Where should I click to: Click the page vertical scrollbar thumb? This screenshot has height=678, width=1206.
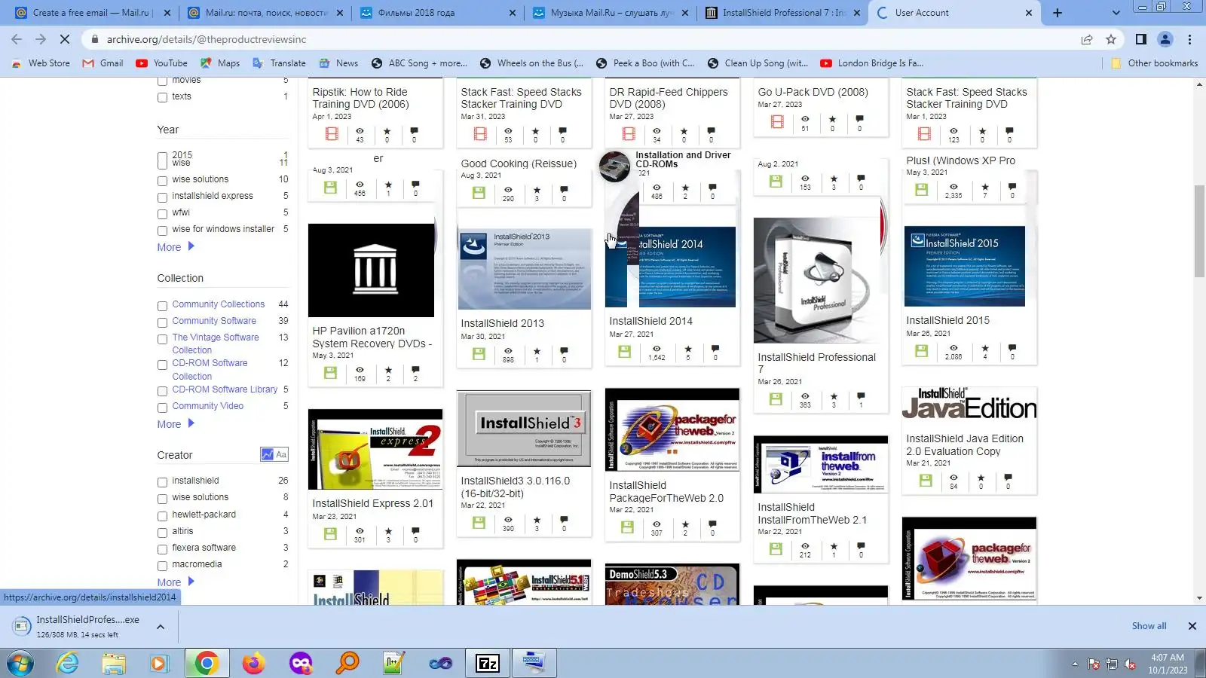coord(1199,230)
